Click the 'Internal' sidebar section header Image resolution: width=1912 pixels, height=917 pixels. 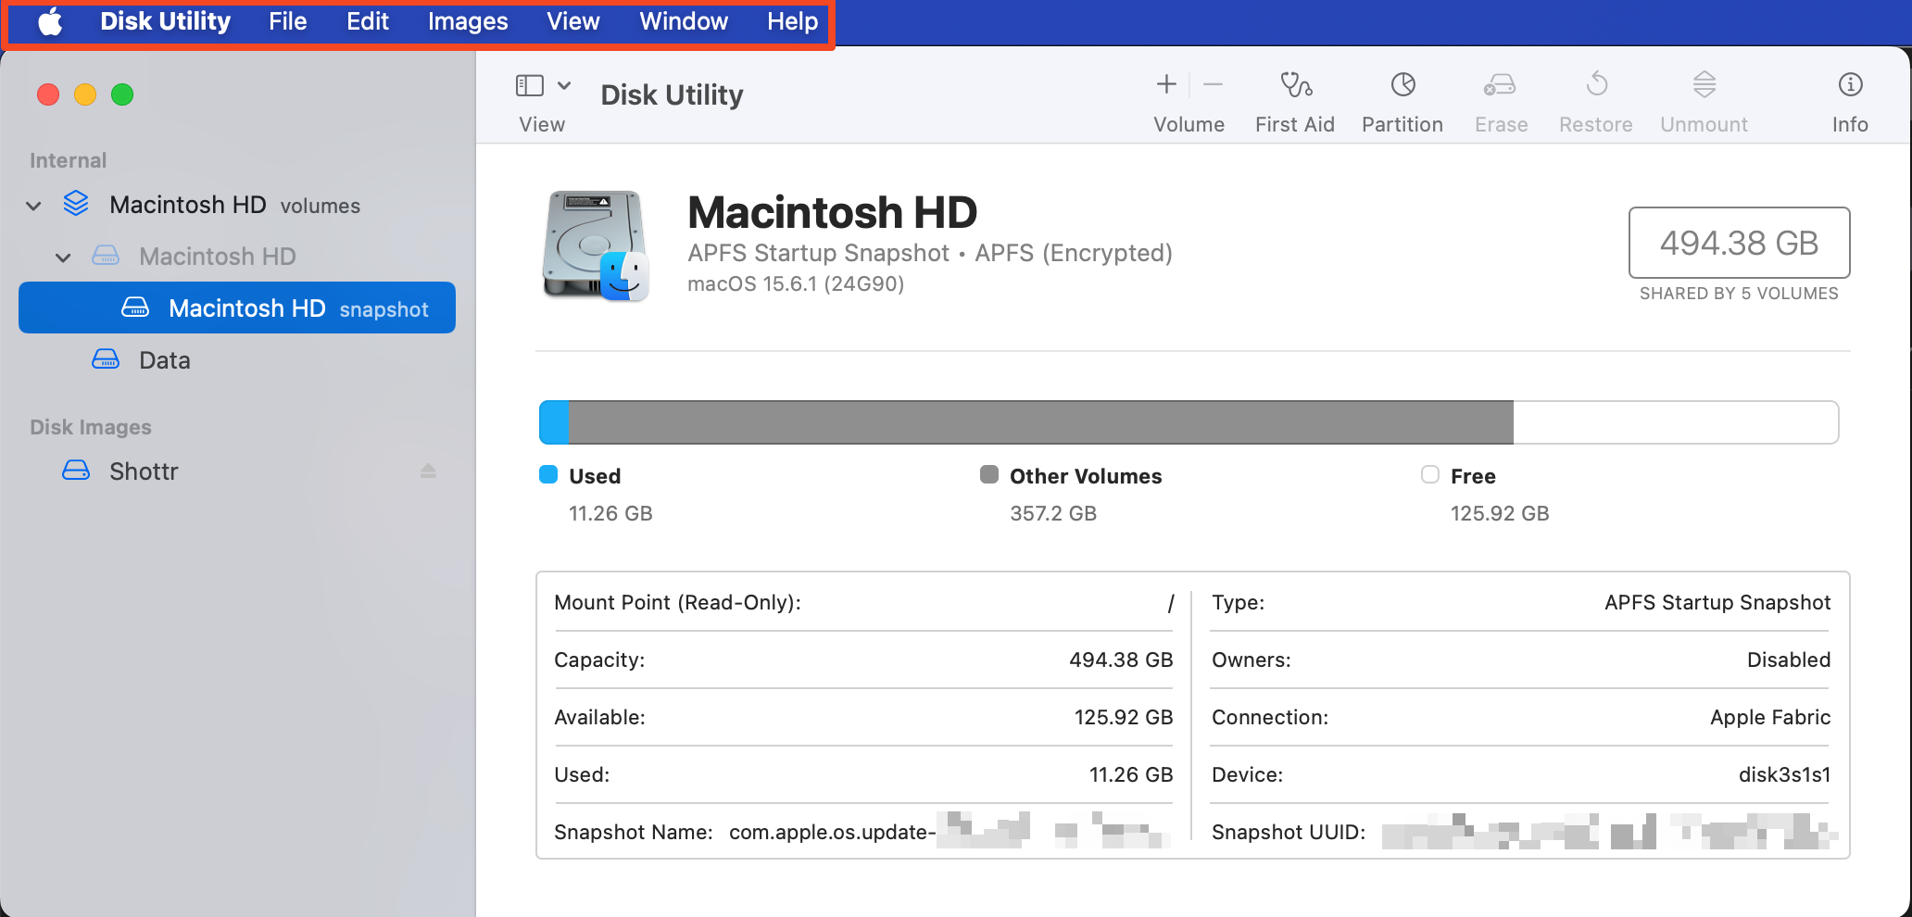pos(69,160)
